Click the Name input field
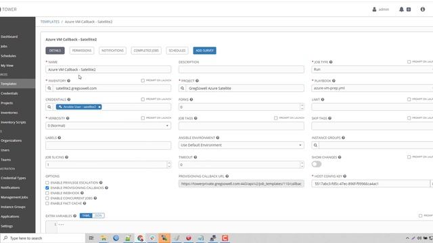 pos(108,70)
